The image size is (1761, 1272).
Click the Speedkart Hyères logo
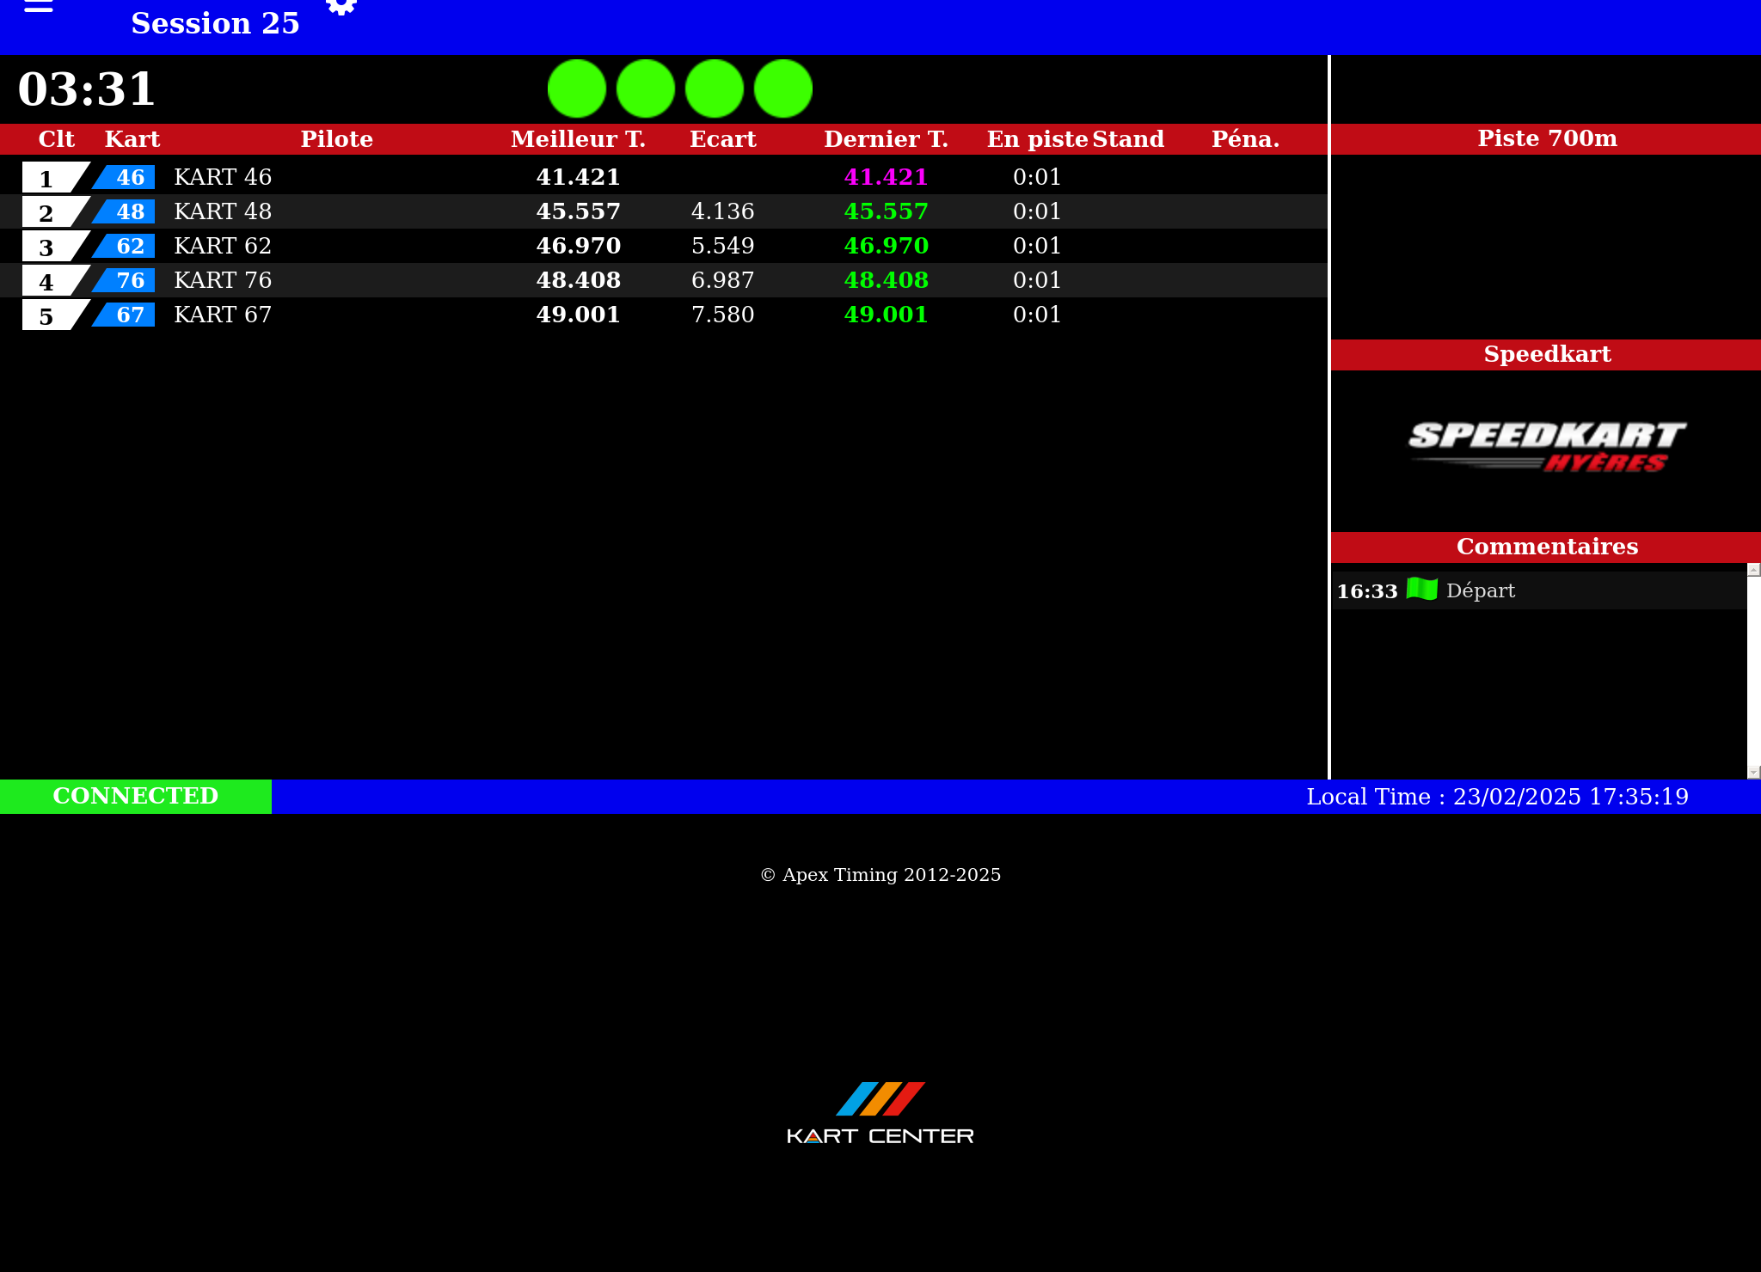[1546, 447]
